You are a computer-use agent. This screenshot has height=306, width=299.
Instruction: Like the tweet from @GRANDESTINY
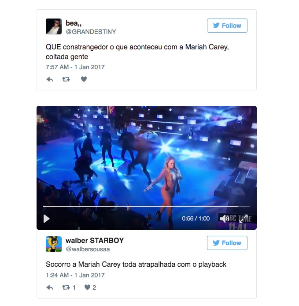(84, 79)
